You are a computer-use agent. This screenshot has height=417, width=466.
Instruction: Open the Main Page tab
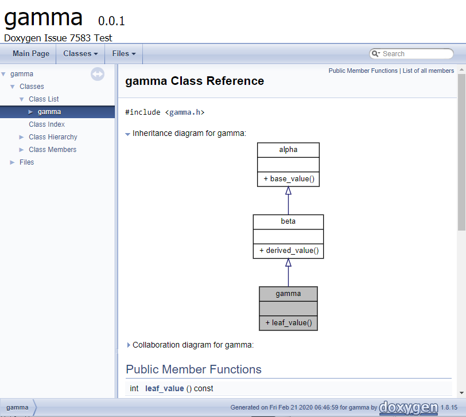point(31,54)
